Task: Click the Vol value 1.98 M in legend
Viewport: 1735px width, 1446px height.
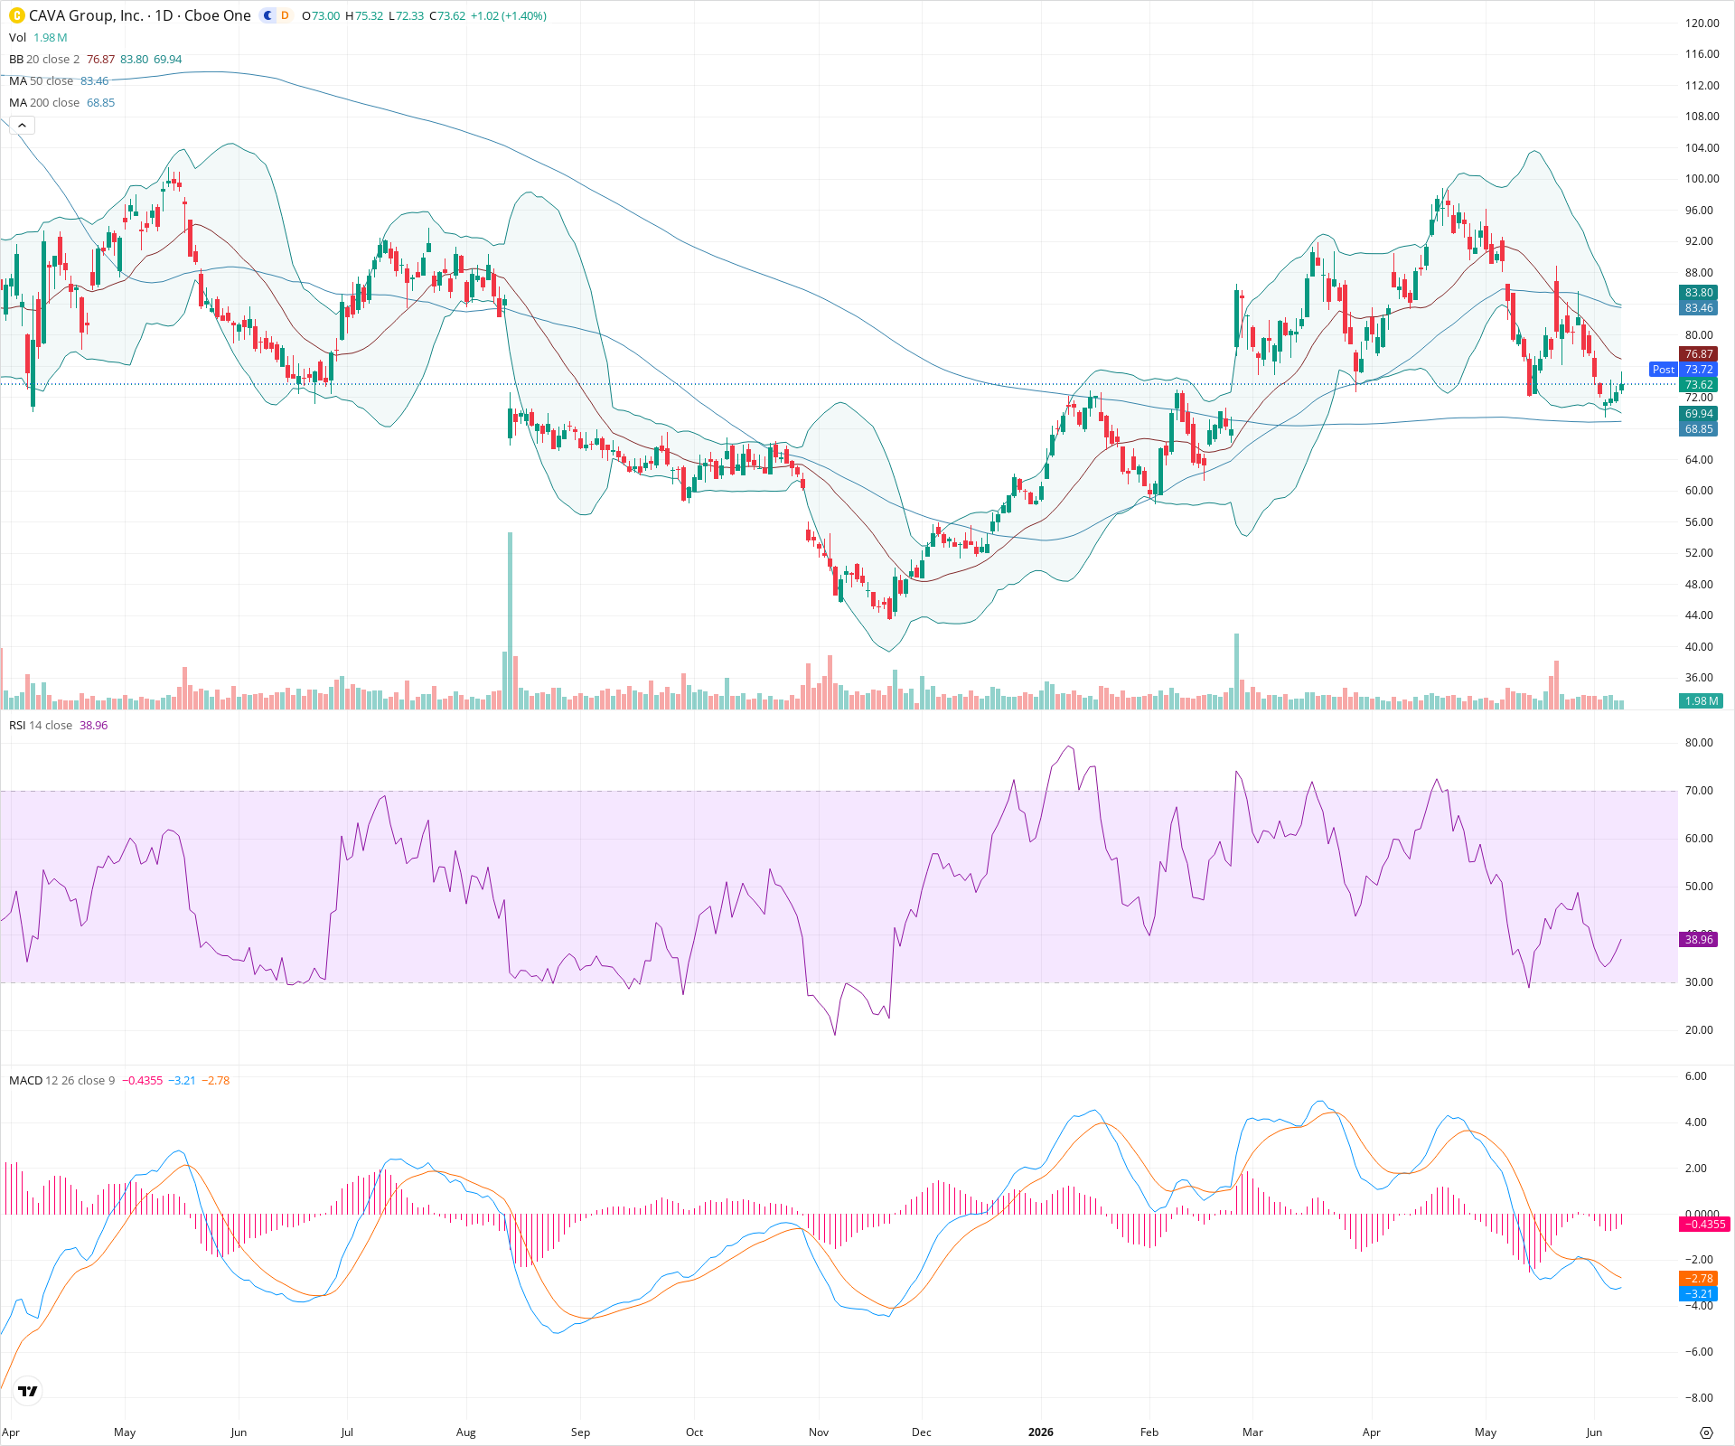Action: (x=51, y=37)
